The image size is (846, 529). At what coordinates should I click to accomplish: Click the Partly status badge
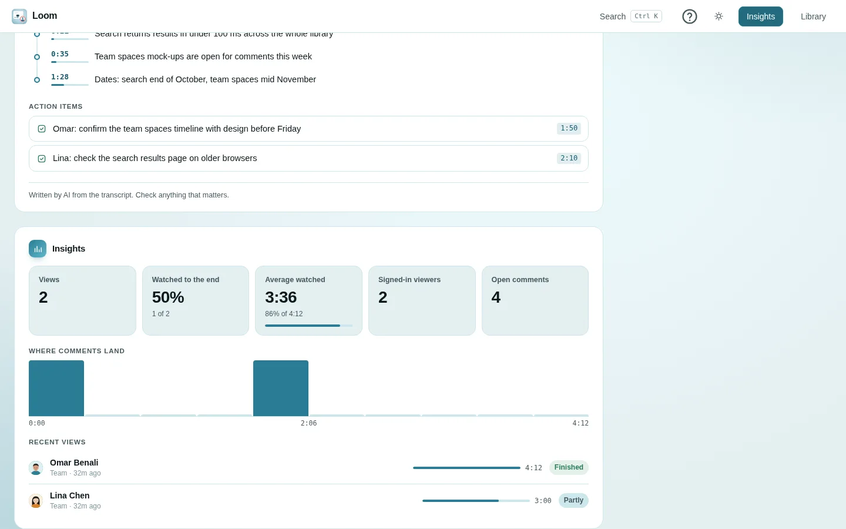[573, 501]
